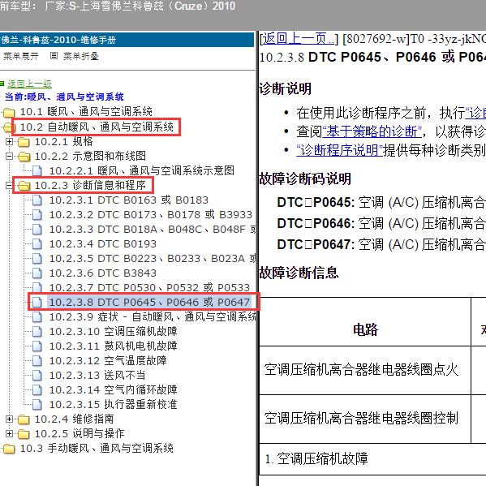Expand the 10.2.4 维修指南 node

9,419
